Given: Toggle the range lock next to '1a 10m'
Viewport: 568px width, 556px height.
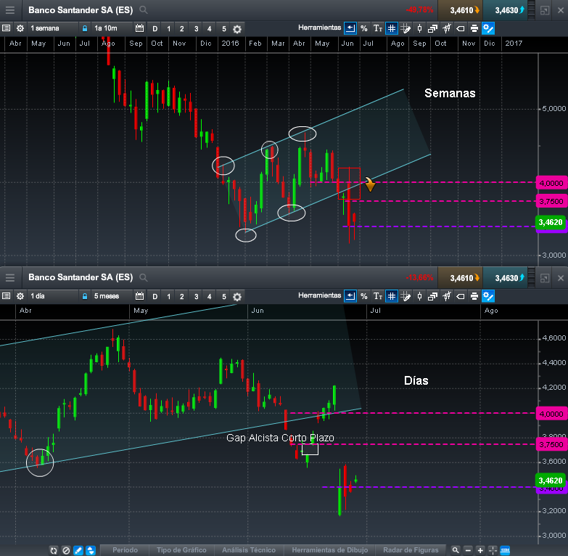Looking at the screenshot, I should point(85,28).
